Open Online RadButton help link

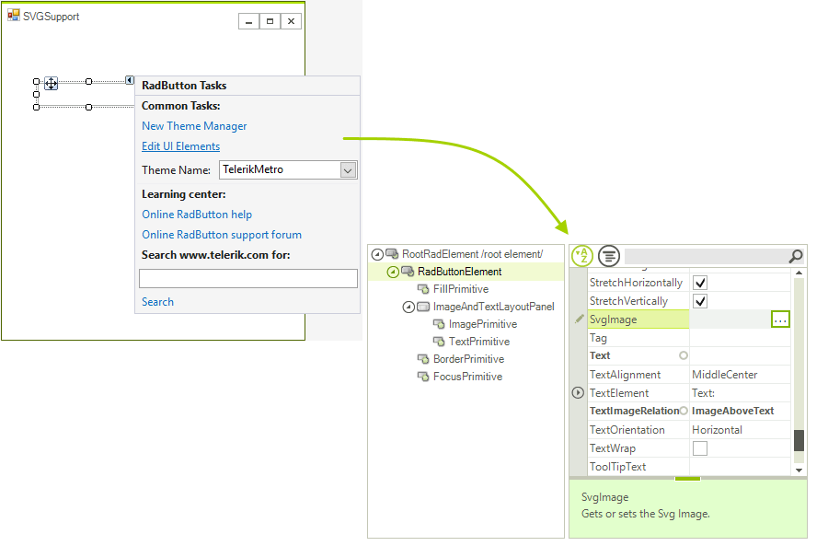click(x=197, y=214)
